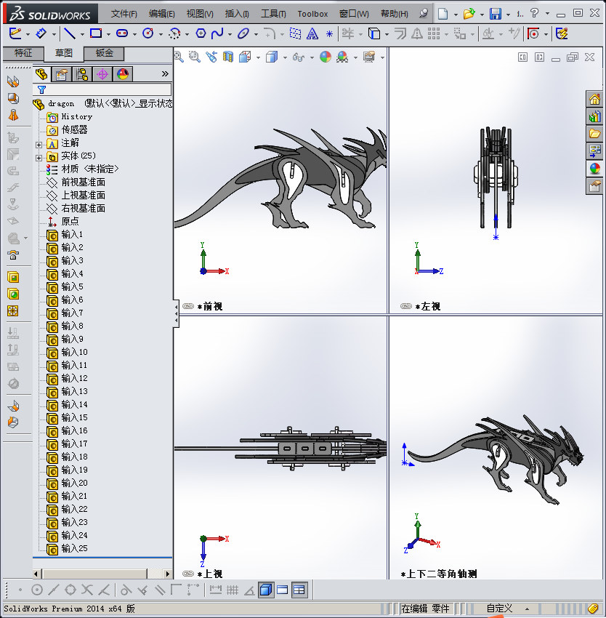Open the display style dropdown arrow
This screenshot has width=606, height=618.
285,57
